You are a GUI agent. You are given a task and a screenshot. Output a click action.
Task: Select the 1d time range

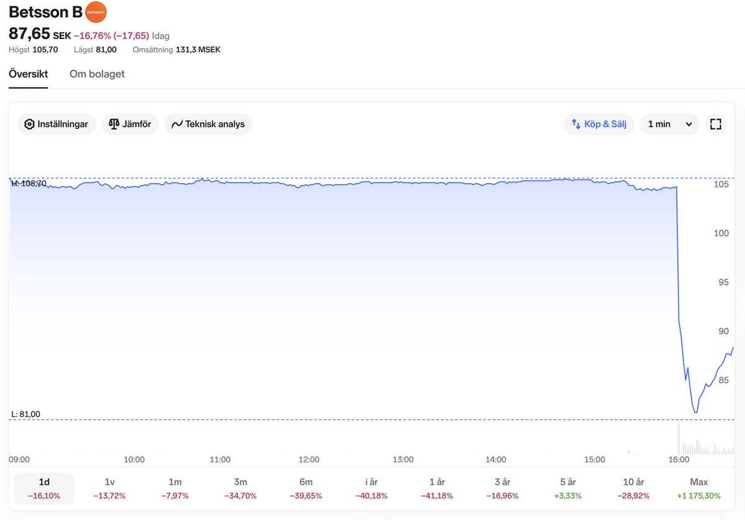point(44,488)
